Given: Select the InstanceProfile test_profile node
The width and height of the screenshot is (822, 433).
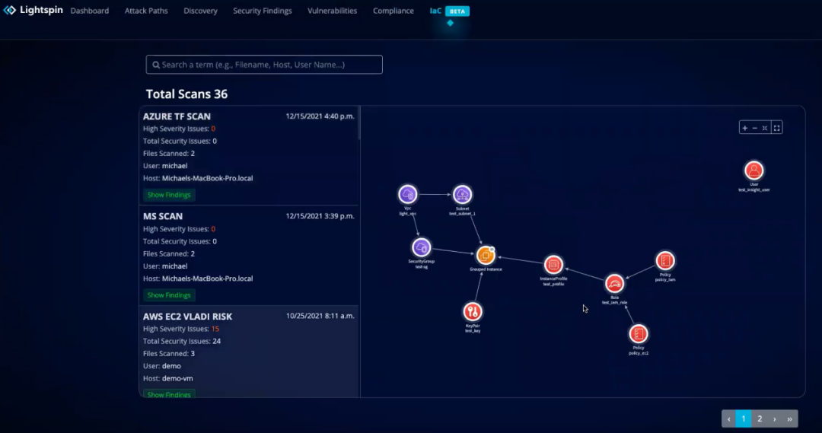Looking at the screenshot, I should coord(553,265).
